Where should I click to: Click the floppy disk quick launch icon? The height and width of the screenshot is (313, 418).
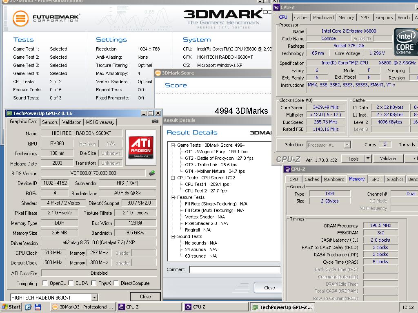click(x=38, y=307)
